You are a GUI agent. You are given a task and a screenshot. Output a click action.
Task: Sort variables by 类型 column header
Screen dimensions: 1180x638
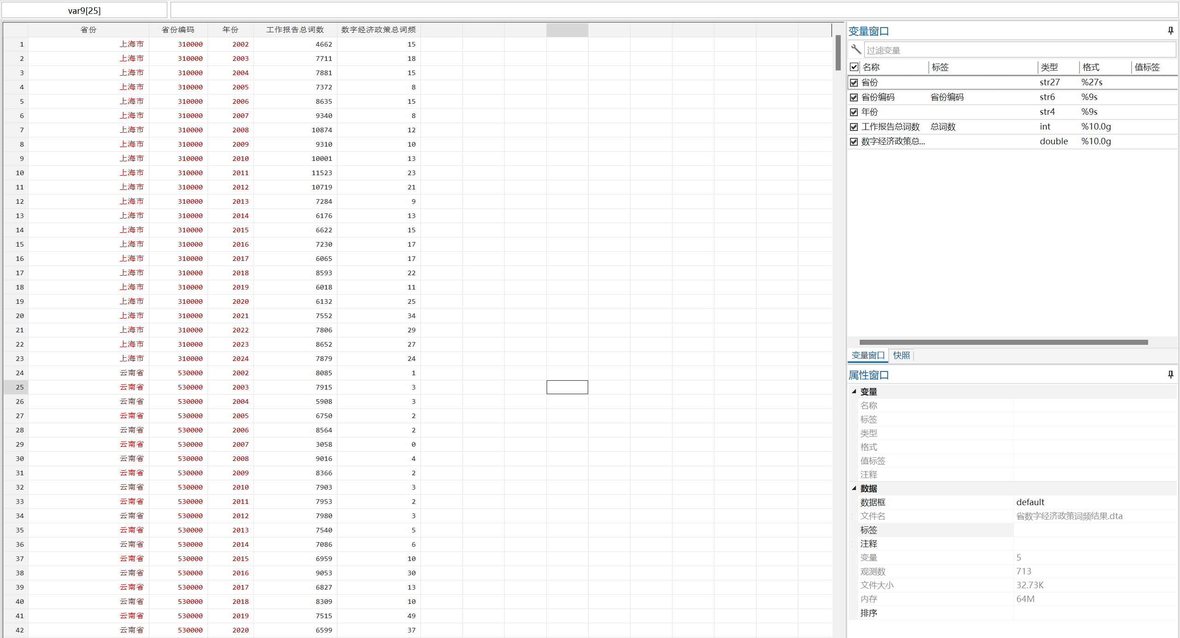(x=1050, y=67)
